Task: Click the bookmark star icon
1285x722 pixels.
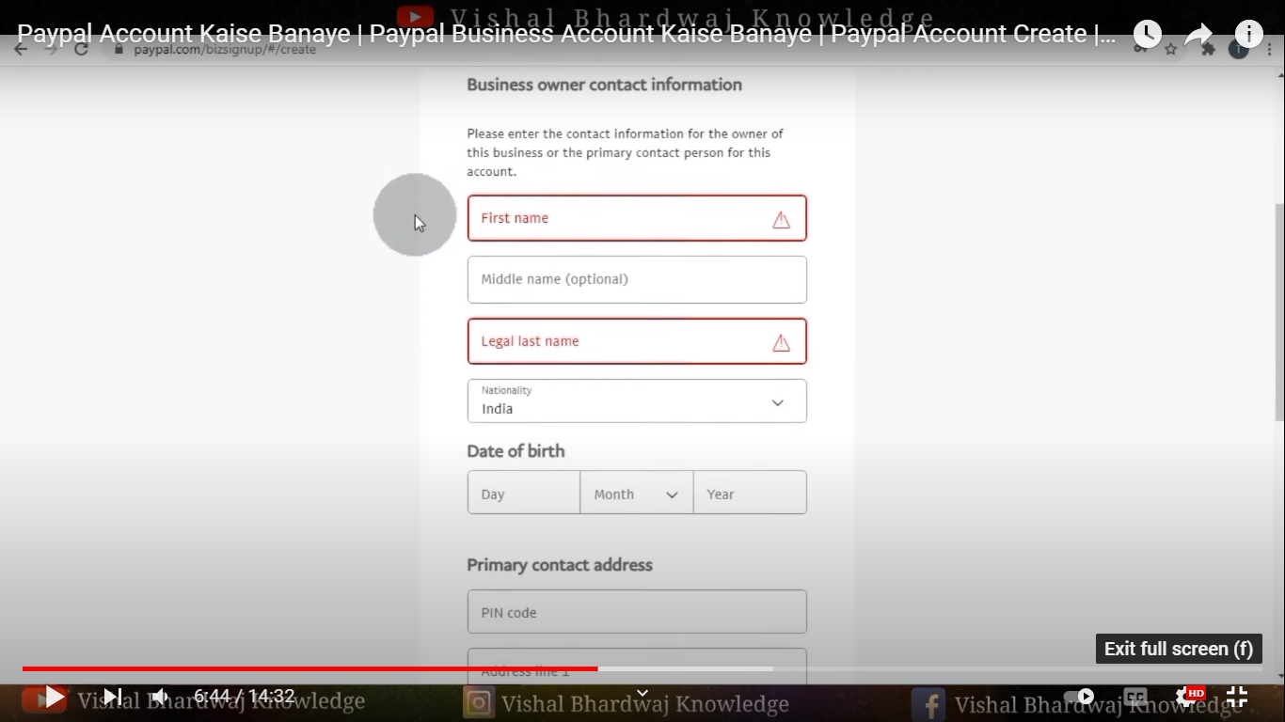Action: coord(1171,49)
